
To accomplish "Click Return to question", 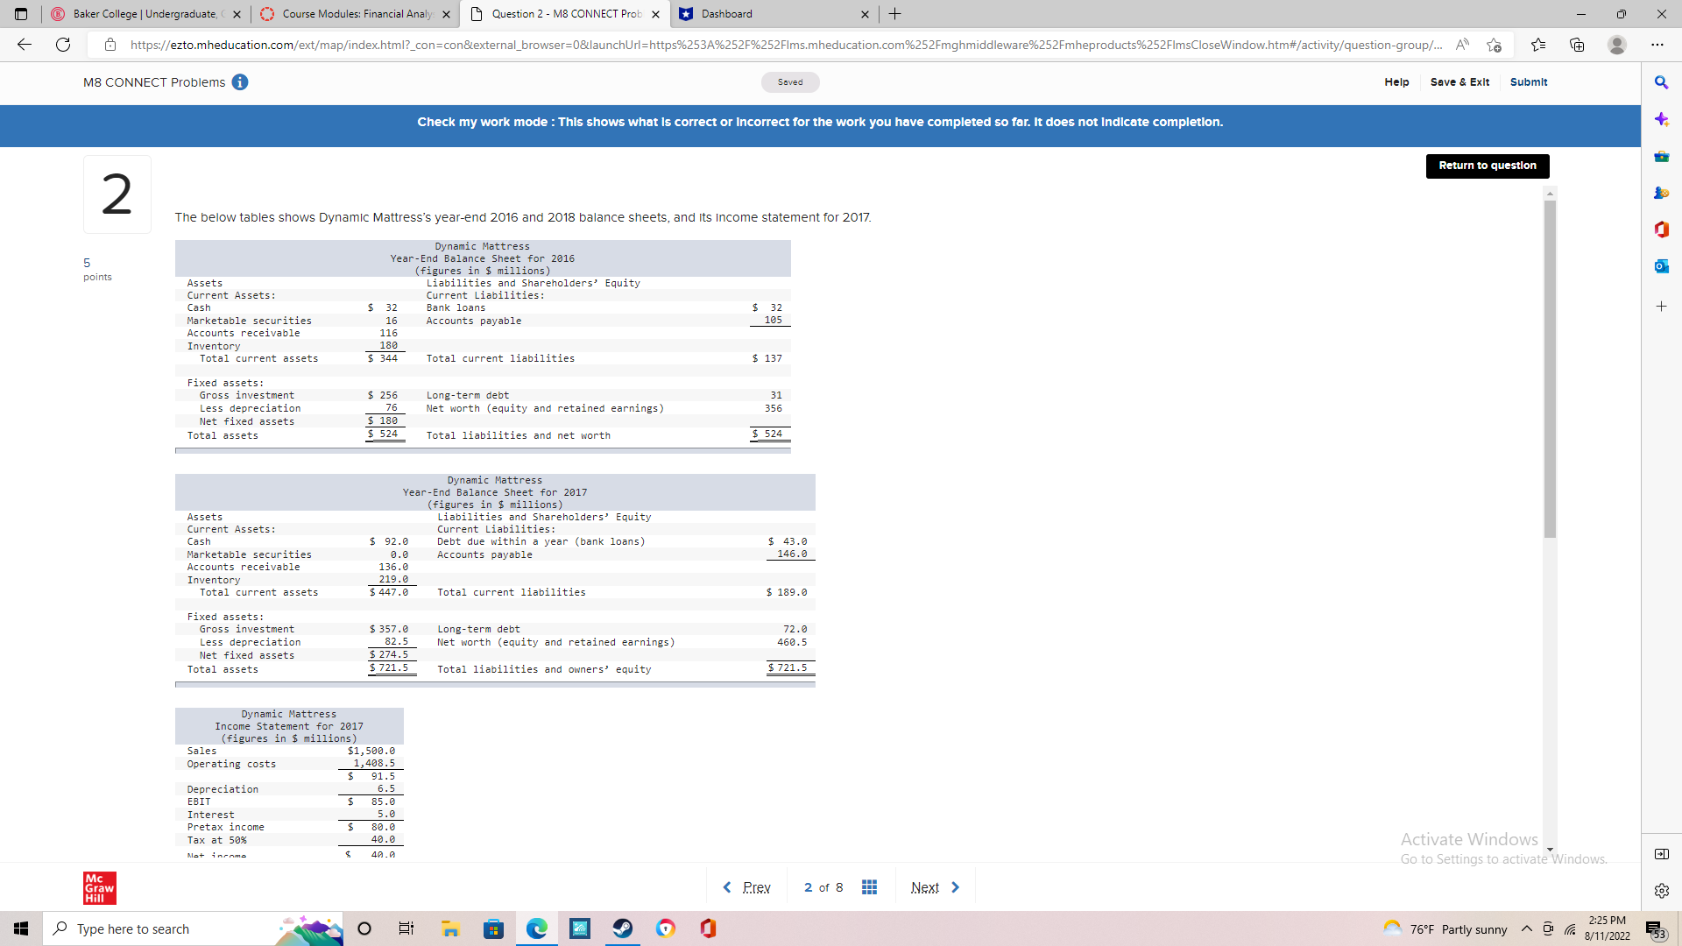I will pyautogui.click(x=1487, y=166).
